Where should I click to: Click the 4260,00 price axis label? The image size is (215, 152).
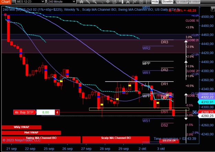[207, 125]
